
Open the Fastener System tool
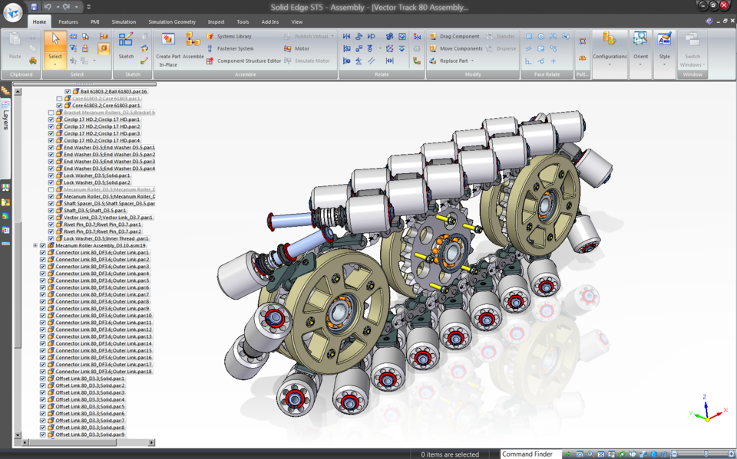[x=234, y=48]
